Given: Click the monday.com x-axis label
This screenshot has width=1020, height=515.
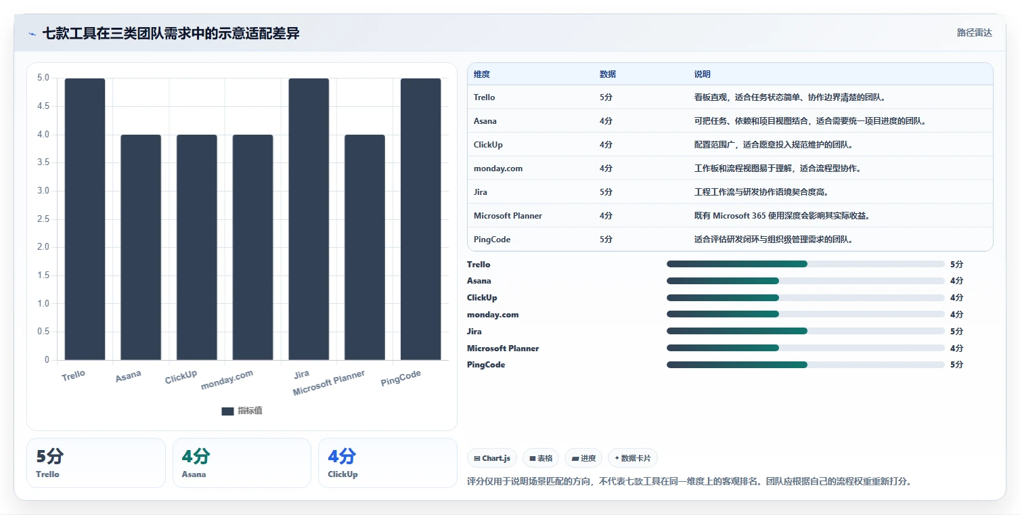Looking at the screenshot, I should (227, 380).
